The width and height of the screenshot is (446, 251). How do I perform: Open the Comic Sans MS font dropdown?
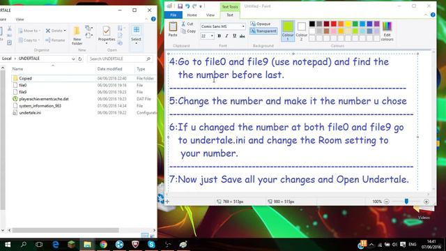pyautogui.click(x=243, y=26)
